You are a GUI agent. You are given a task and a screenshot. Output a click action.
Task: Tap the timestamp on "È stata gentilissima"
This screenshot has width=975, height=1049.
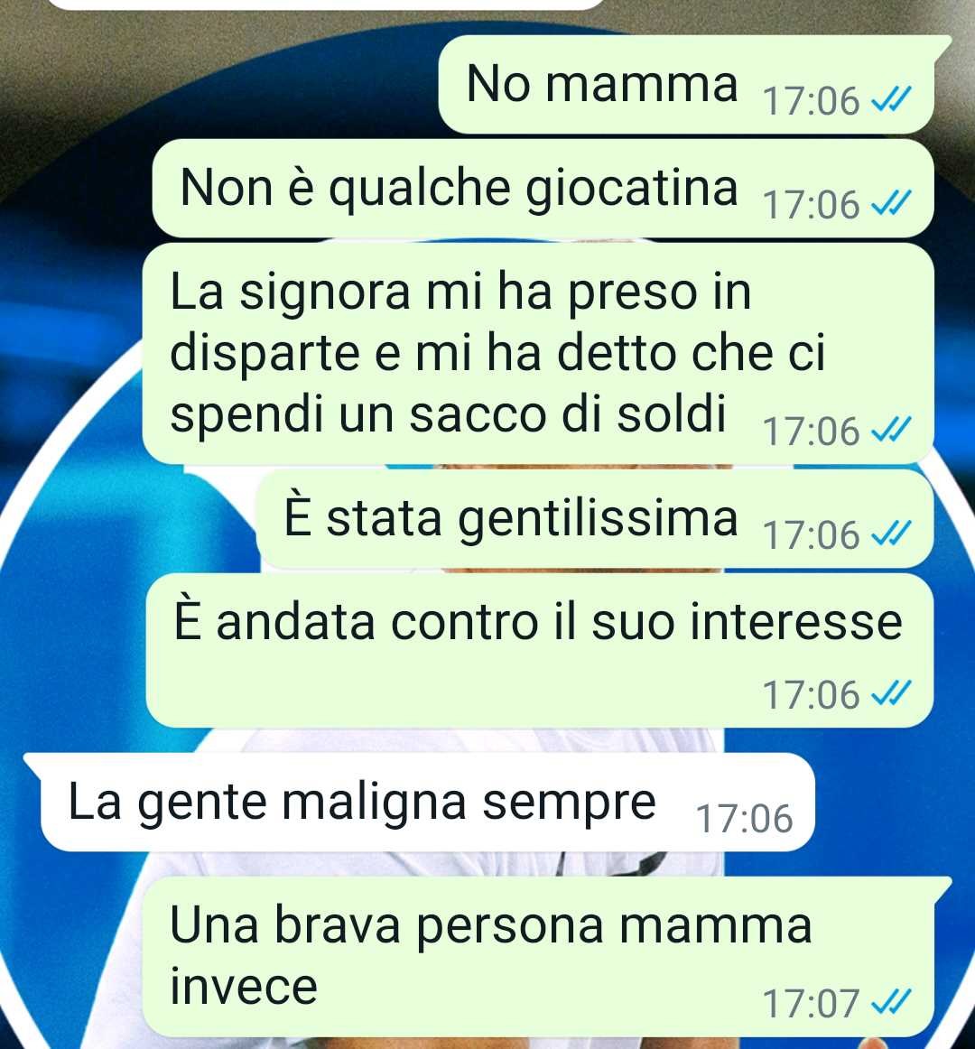(x=811, y=535)
